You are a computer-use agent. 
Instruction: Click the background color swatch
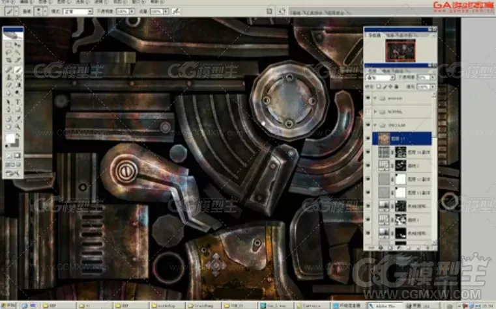16,143
